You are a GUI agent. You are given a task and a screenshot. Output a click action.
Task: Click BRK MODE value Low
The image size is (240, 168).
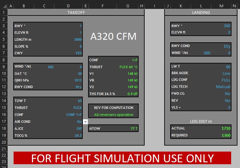226,74
